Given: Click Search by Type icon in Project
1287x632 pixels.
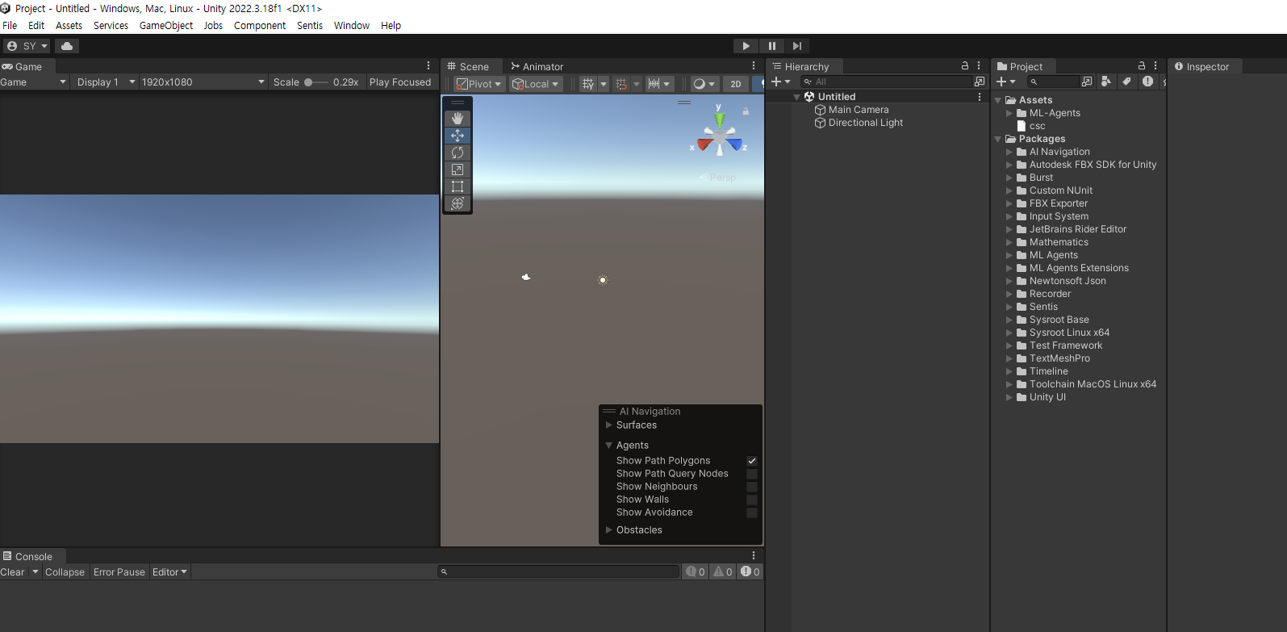Looking at the screenshot, I should click(x=1106, y=82).
